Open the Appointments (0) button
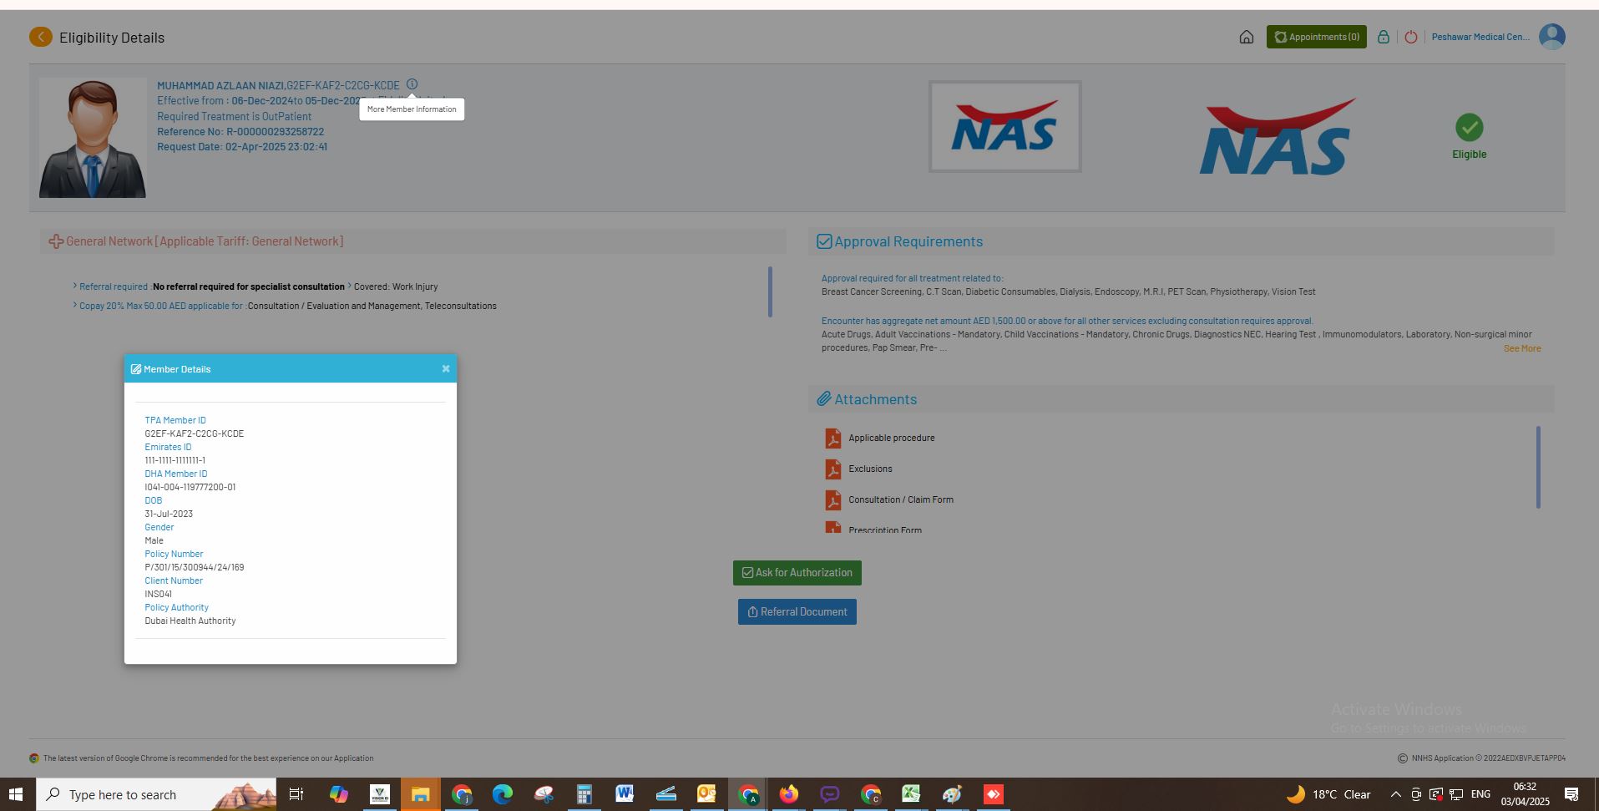Image resolution: width=1599 pixels, height=811 pixels. 1316,37
